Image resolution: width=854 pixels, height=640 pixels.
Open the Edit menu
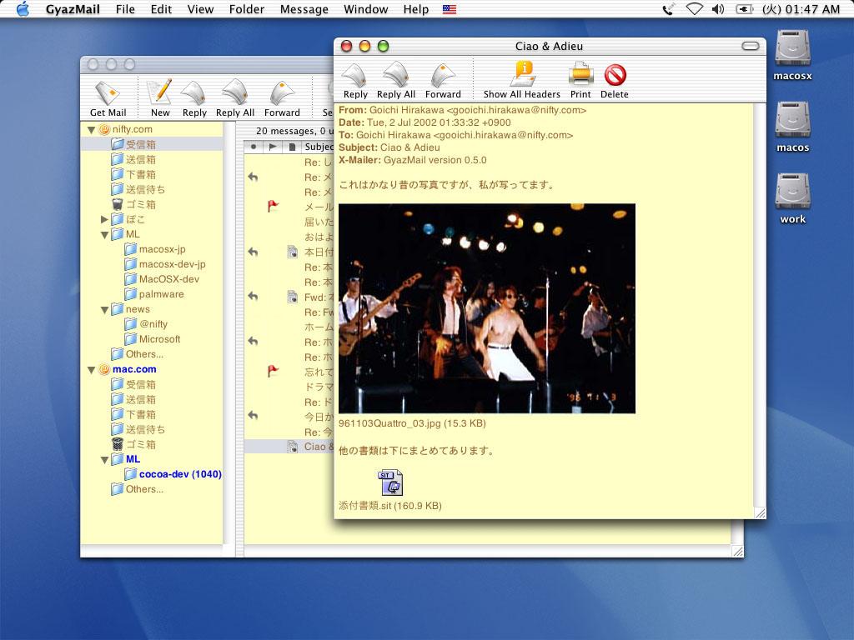(161, 9)
